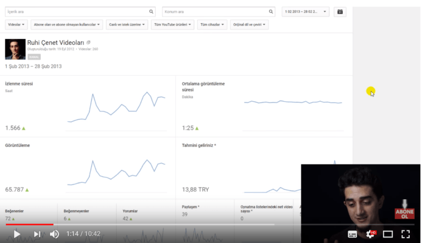Mute the video volume
422x243 pixels.
tap(54, 234)
